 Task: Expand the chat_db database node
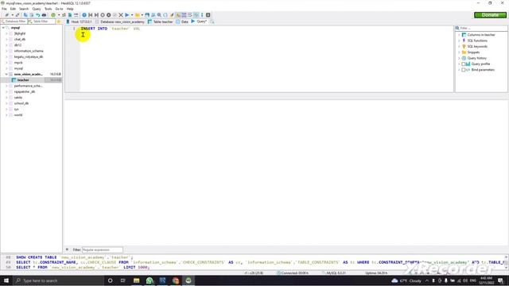(x=6, y=39)
